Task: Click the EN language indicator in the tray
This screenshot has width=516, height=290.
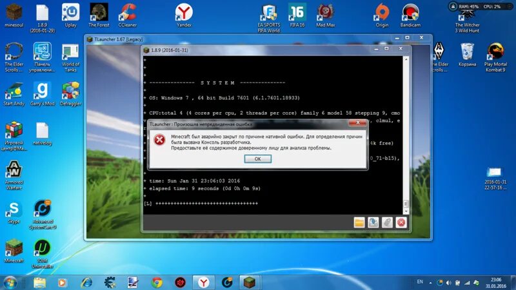Action: point(420,282)
